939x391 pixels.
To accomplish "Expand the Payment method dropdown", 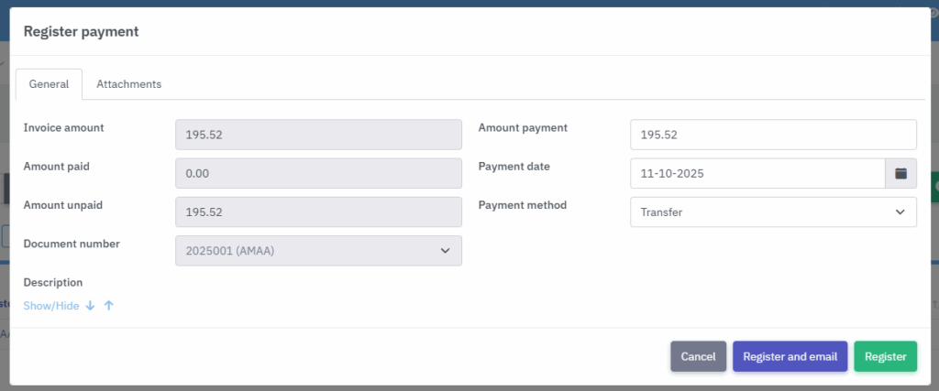I will point(773,212).
